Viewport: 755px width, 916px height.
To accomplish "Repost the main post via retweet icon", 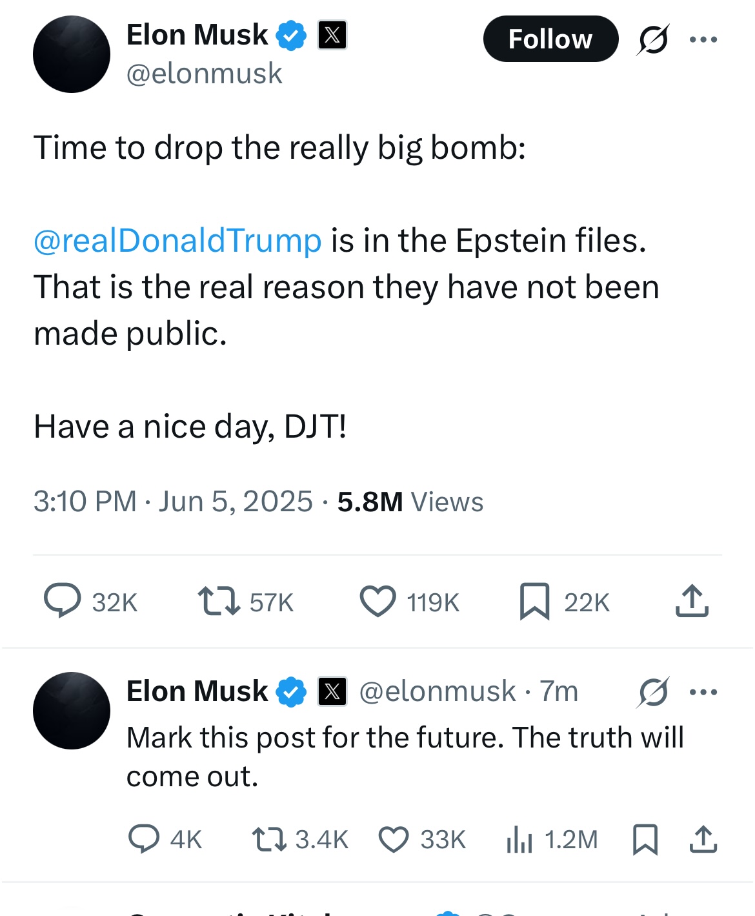I will coord(219,601).
